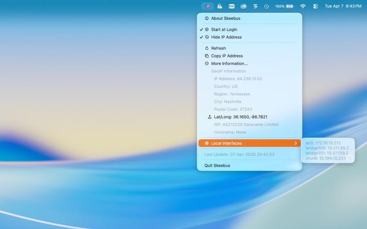367x229 pixels.
Task: Click the Start at Login icon
Action: [x=207, y=29]
